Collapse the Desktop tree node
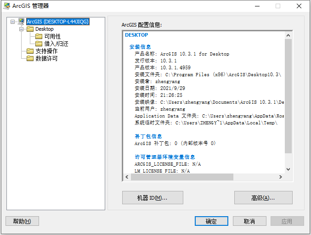 coord(21,29)
